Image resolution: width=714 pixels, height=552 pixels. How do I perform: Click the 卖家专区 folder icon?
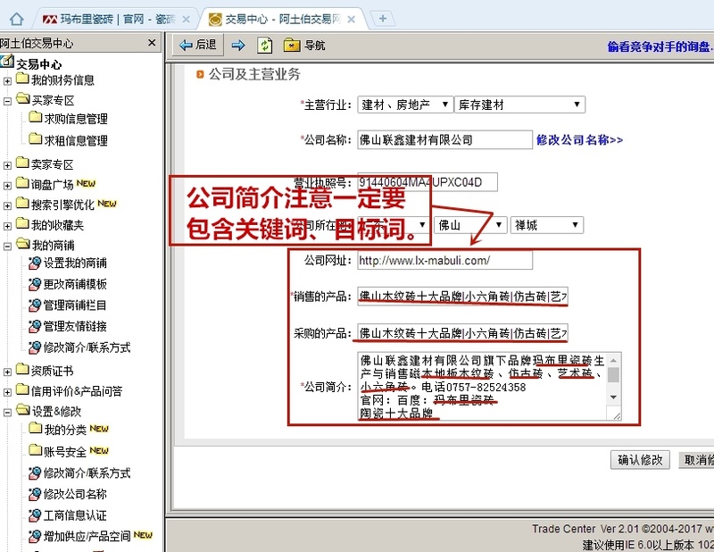point(22,163)
